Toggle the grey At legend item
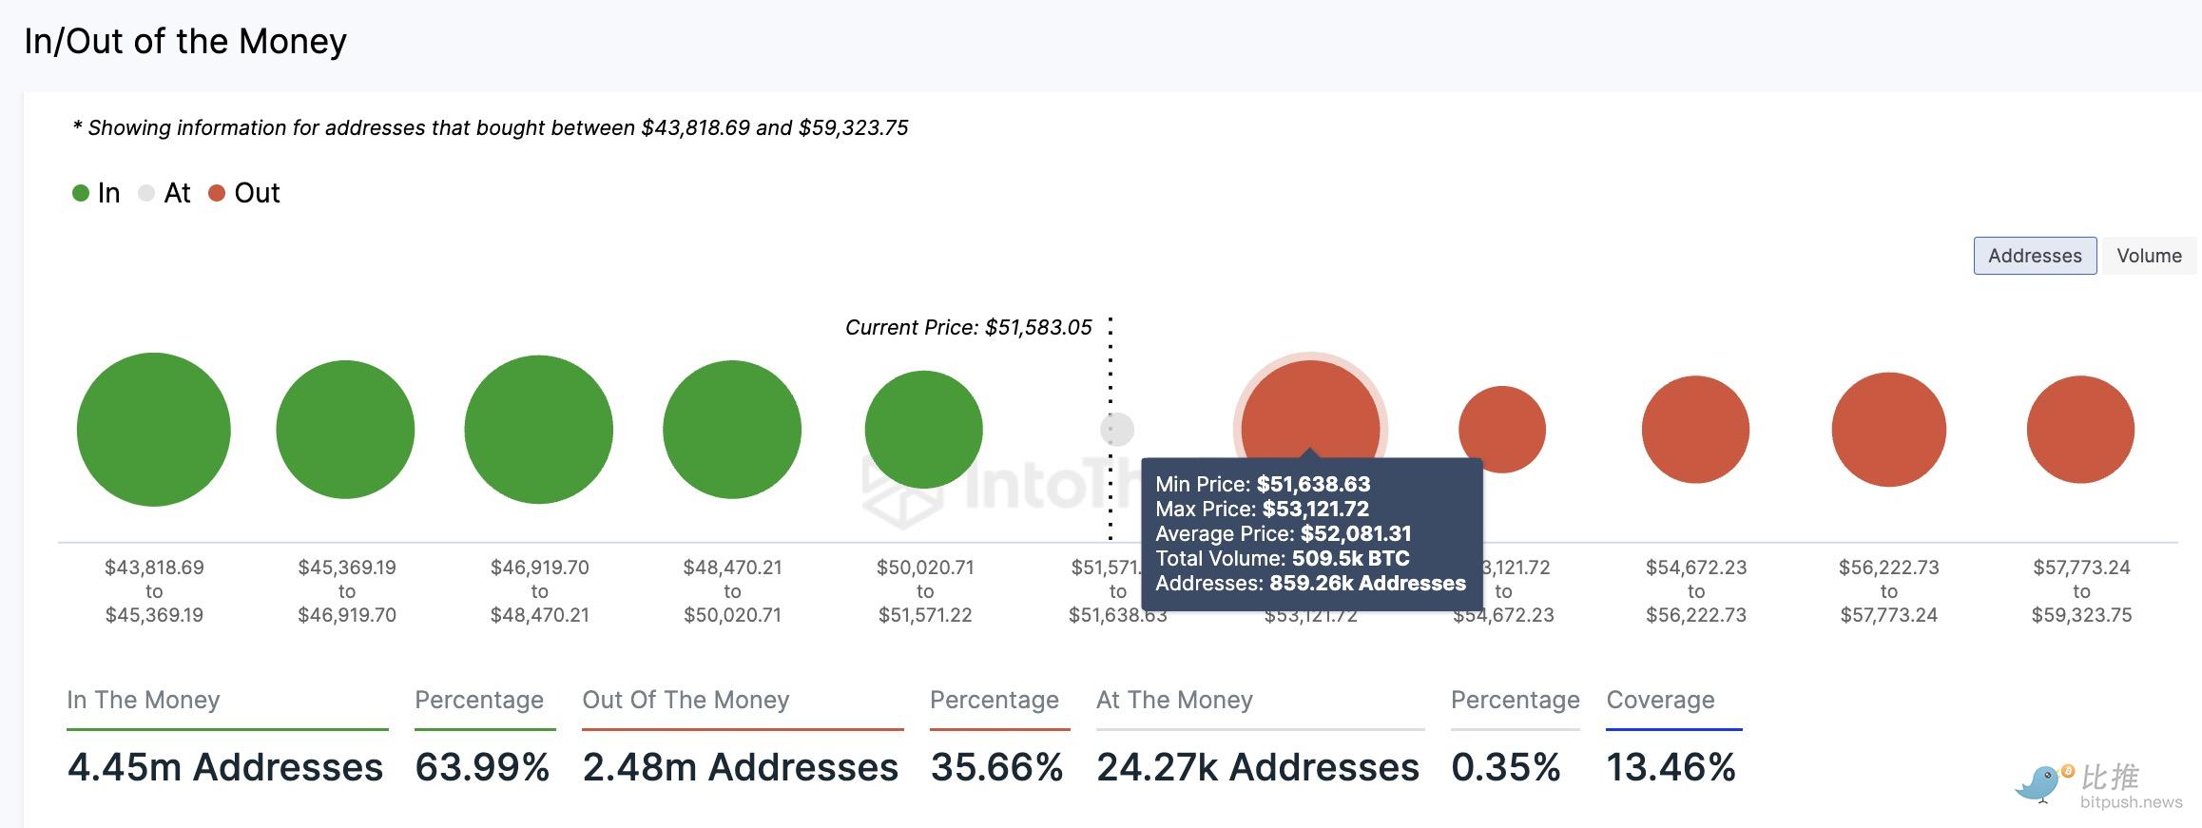 tap(164, 193)
